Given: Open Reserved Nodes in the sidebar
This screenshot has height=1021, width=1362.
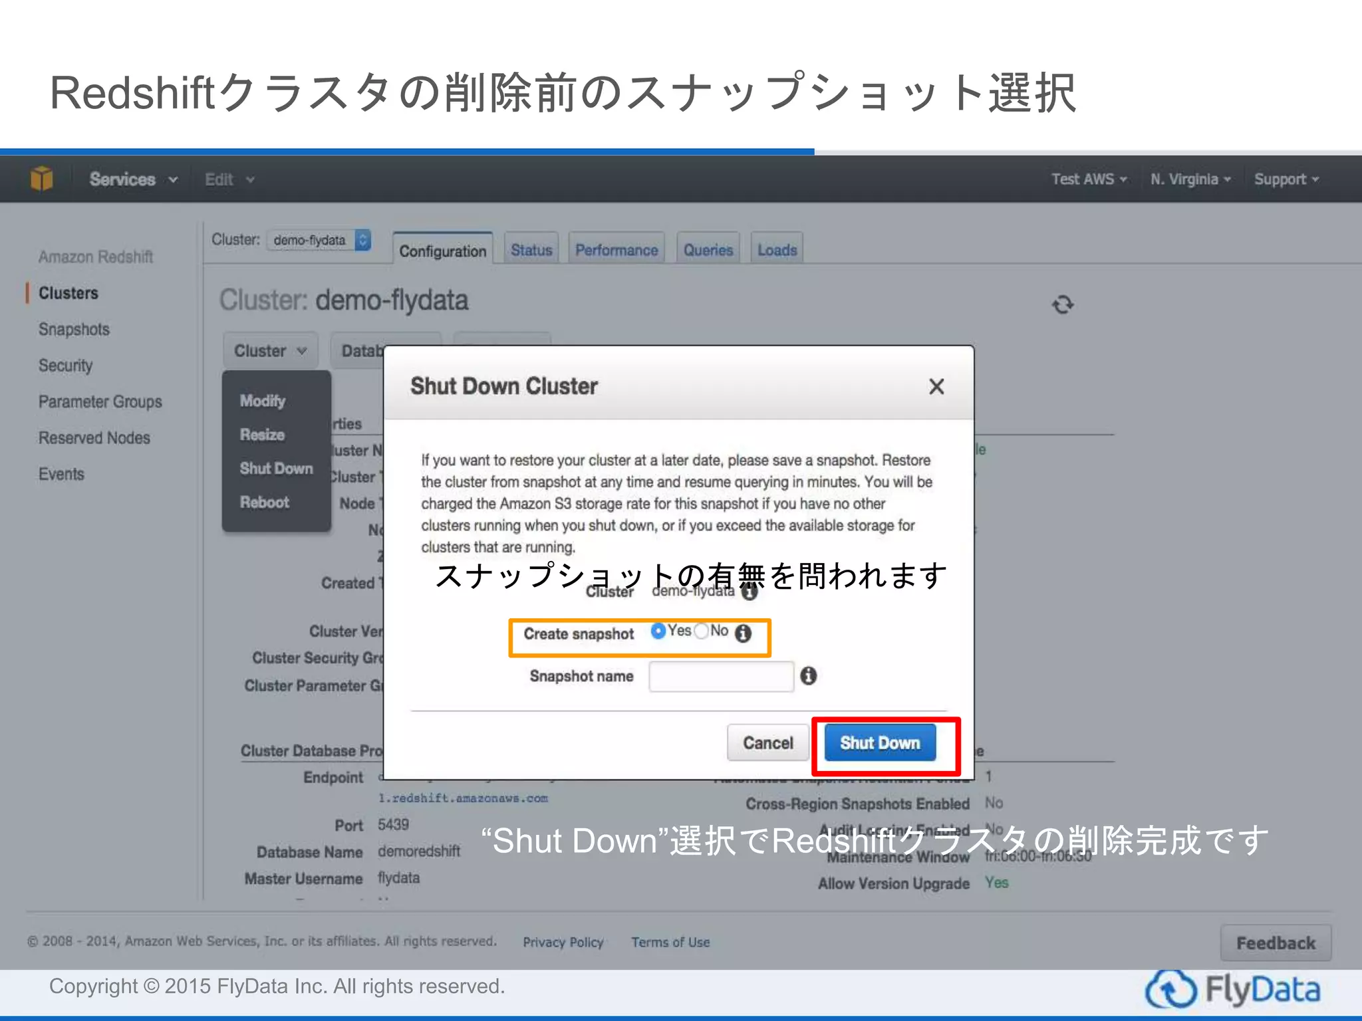Looking at the screenshot, I should (94, 438).
